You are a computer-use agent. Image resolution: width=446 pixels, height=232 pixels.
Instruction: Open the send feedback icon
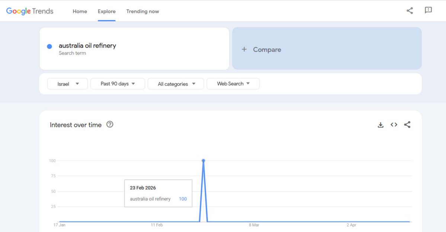pos(429,10)
